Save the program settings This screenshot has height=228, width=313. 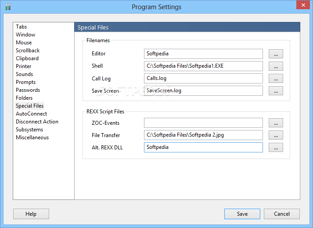pos(242,214)
